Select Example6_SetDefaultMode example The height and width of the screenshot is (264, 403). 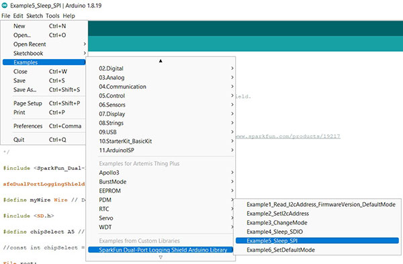(317, 250)
